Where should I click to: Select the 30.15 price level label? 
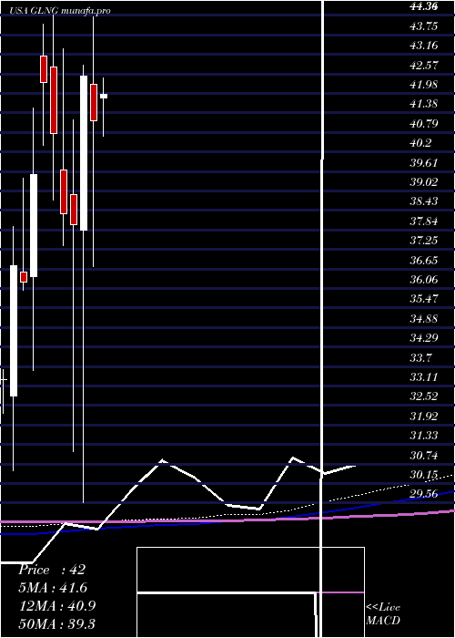coord(424,475)
